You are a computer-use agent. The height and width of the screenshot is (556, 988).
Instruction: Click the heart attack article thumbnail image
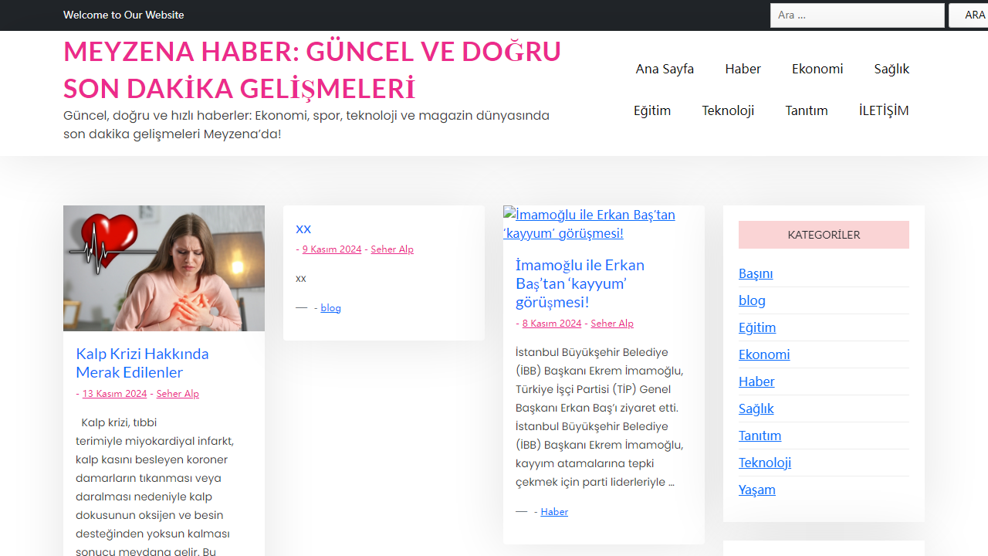pos(164,267)
